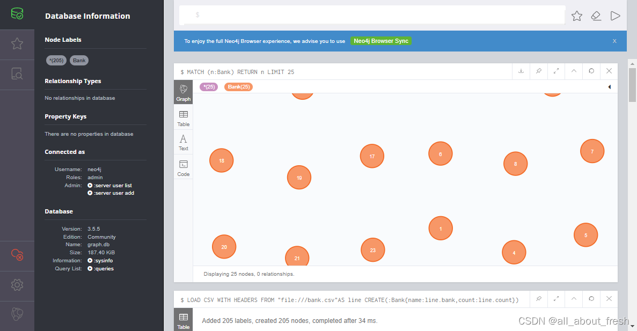The width and height of the screenshot is (637, 331).
Task: Select graph node 17
Action: 372,156
